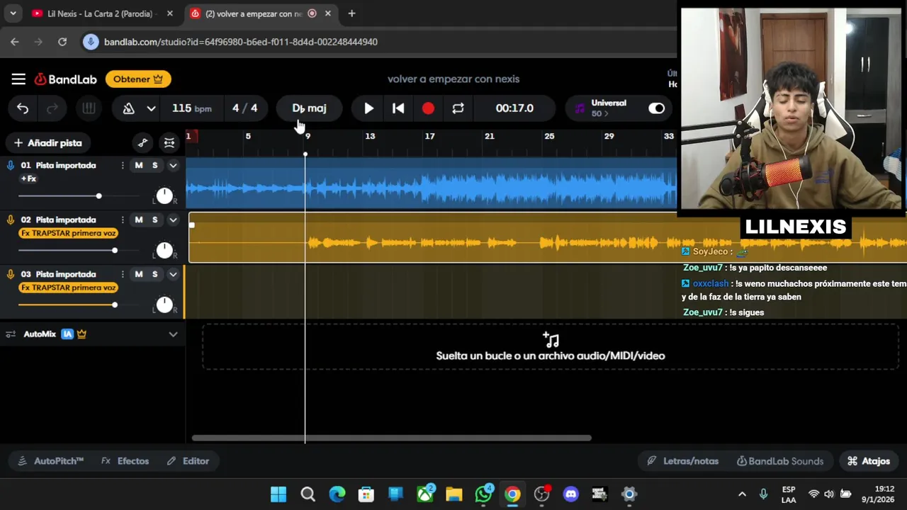Click the 115 bpm tempo field
This screenshot has height=510, width=907.
coord(191,108)
